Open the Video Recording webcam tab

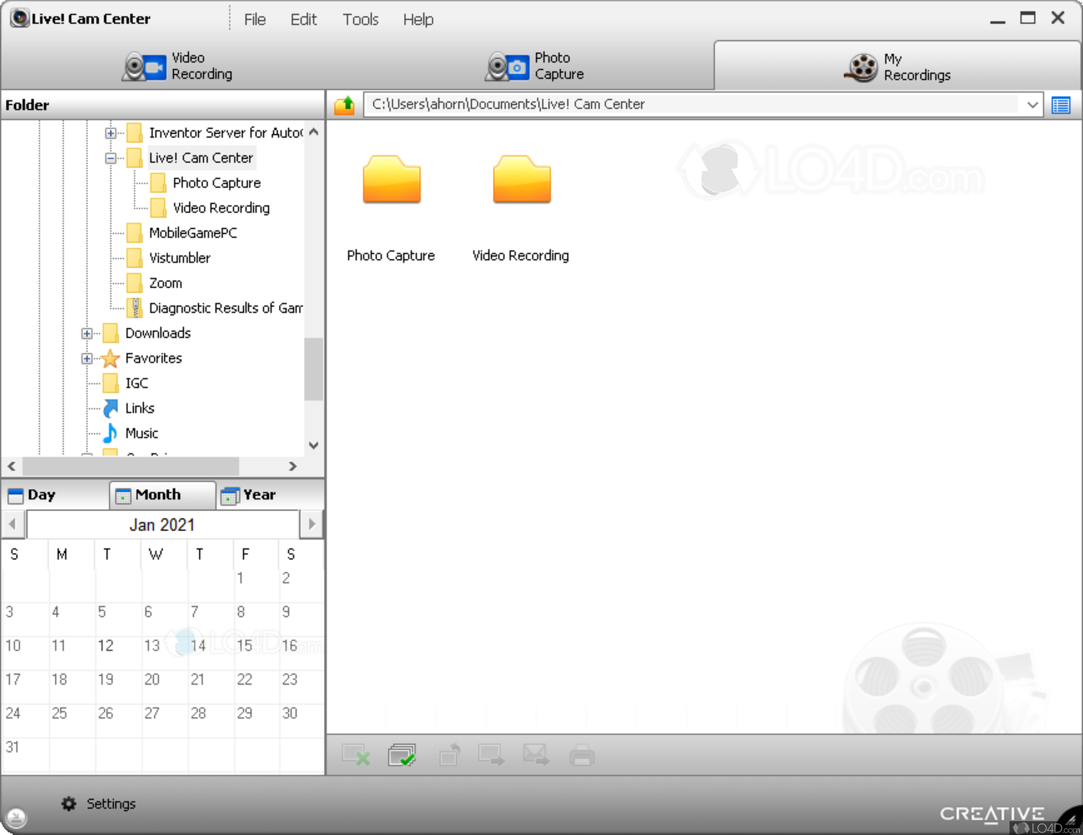coord(178,66)
